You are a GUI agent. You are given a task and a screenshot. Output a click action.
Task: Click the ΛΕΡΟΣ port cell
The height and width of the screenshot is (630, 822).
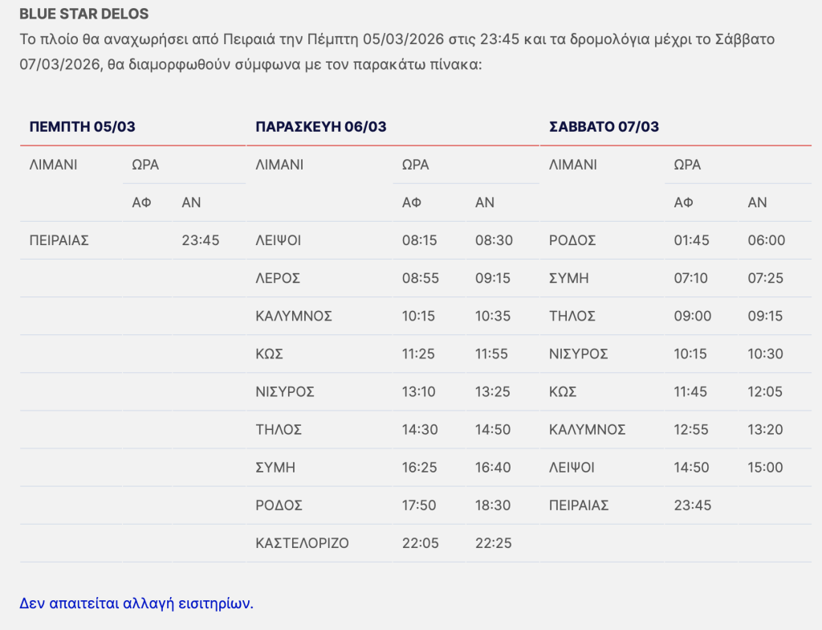278,278
